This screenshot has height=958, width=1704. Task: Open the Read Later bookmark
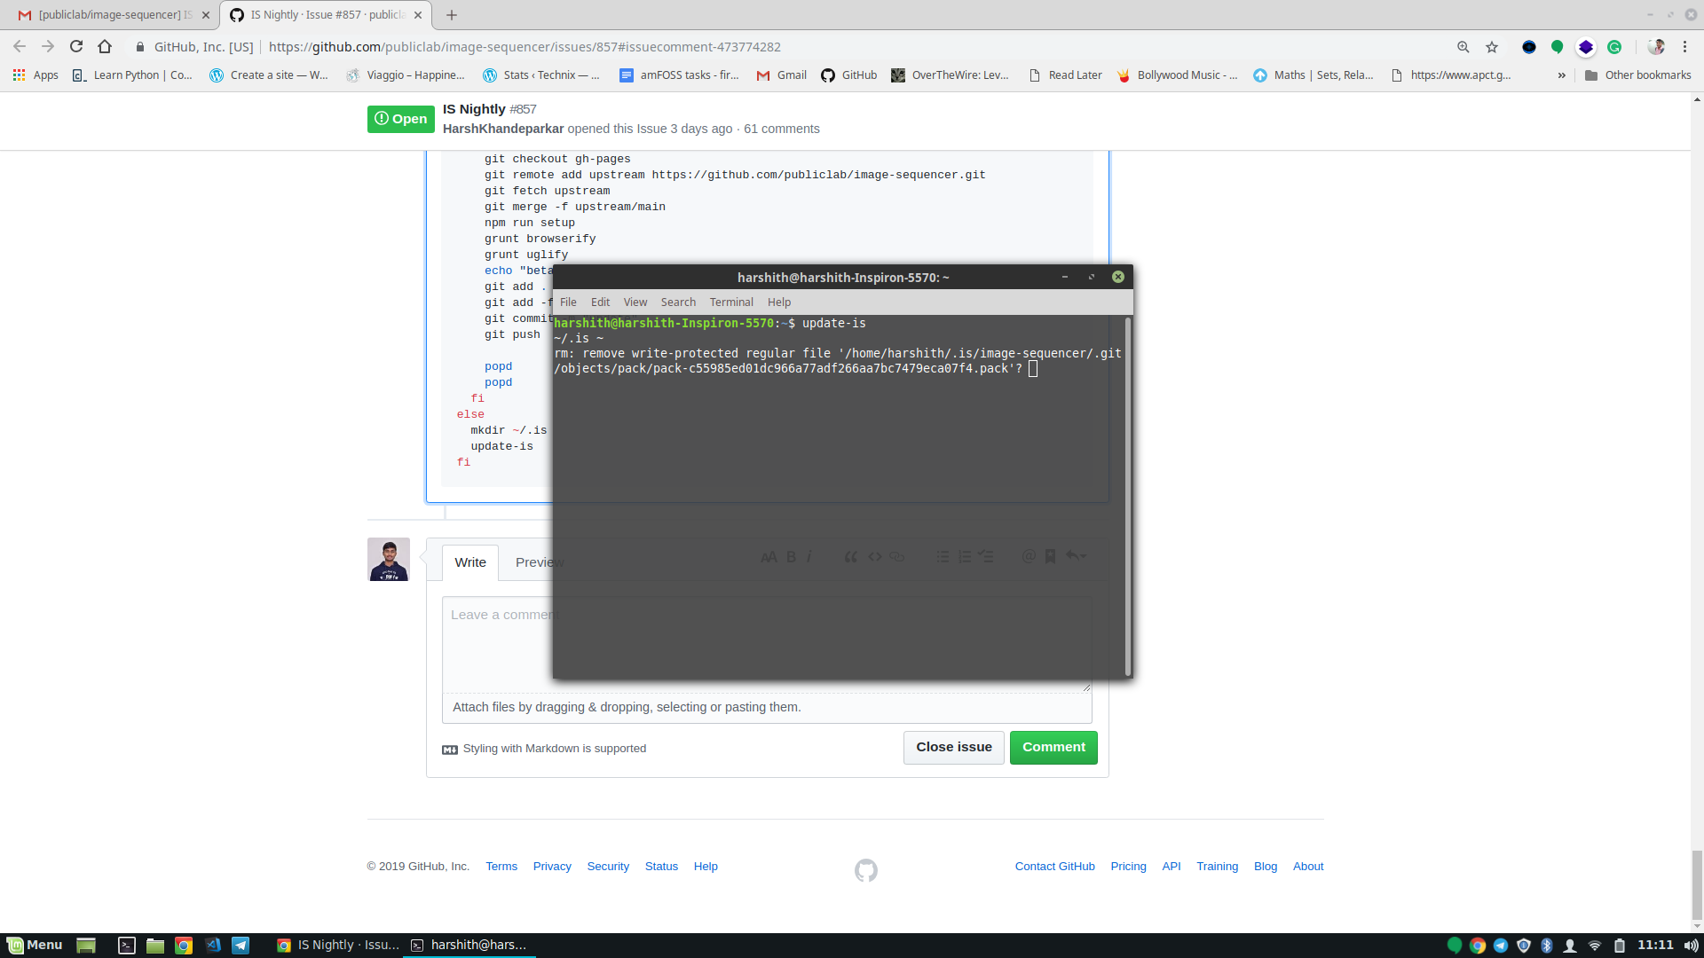(x=1066, y=75)
